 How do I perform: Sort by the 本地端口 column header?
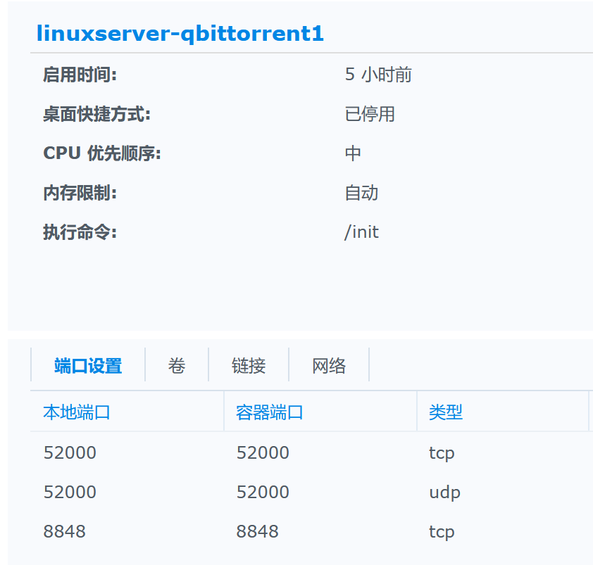pyautogui.click(x=77, y=412)
